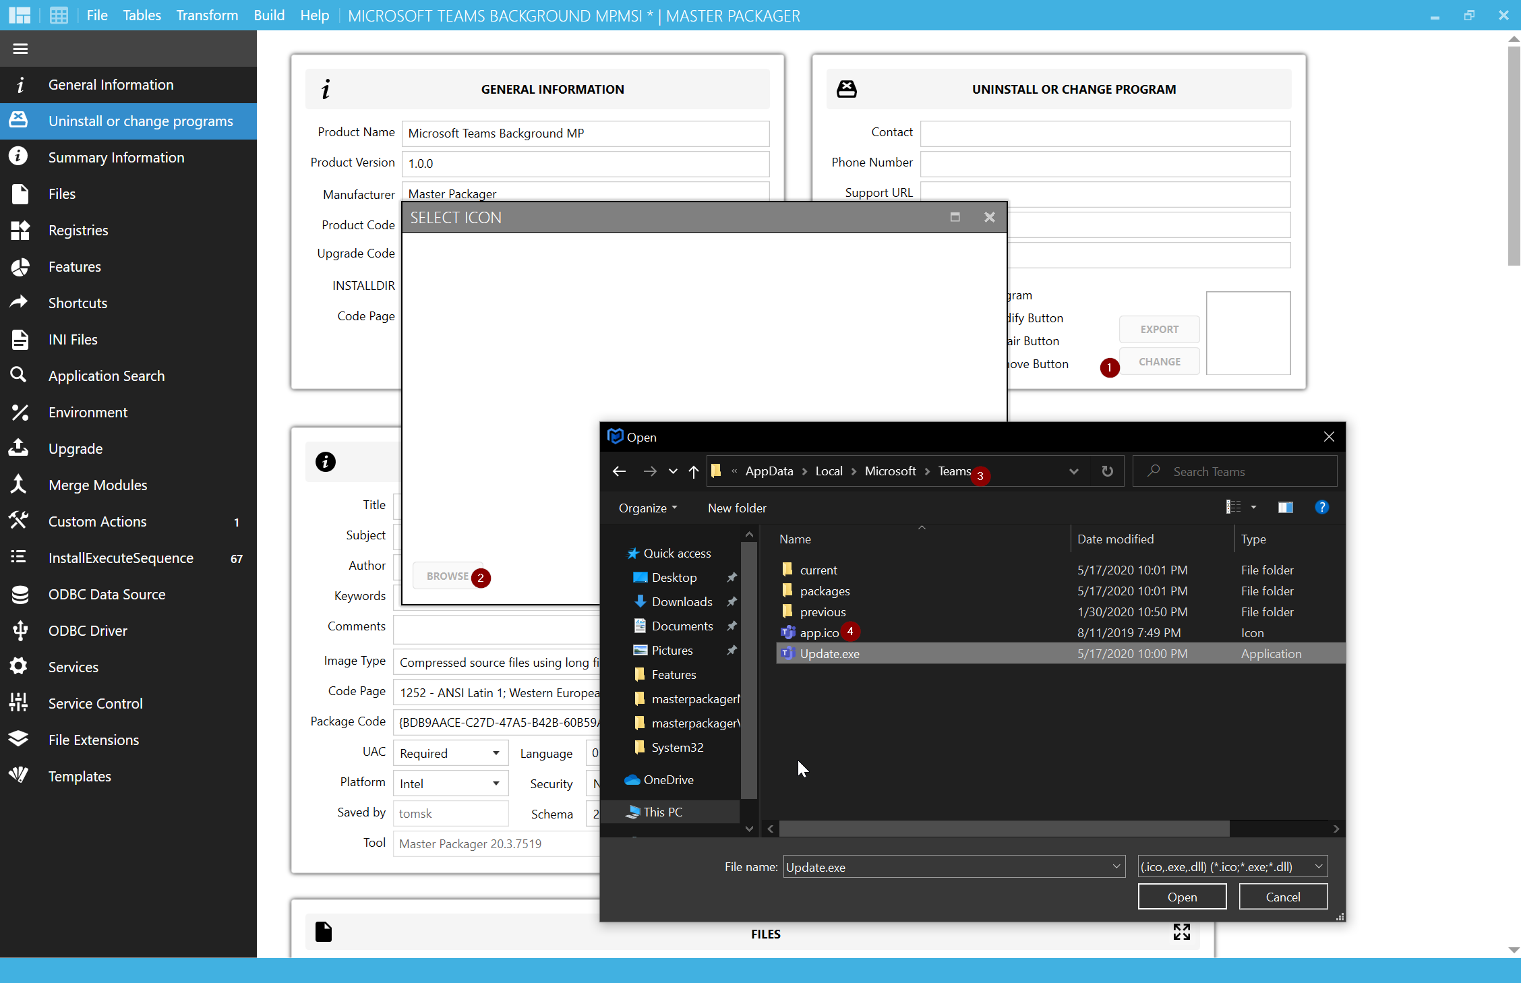
Task: Expand the FILES panel fullscreen icon
Action: click(x=1181, y=932)
